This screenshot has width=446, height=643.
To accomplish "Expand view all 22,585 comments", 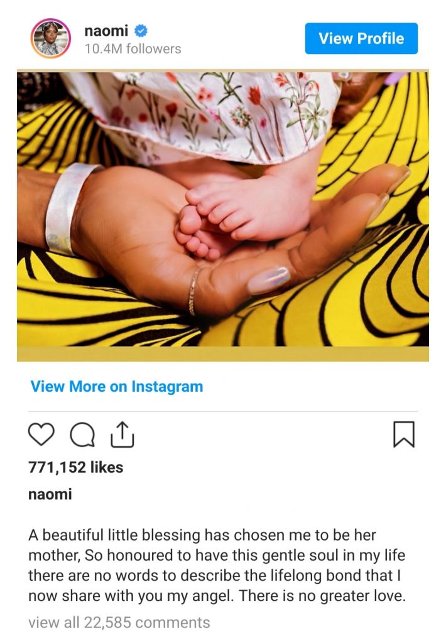I will (119, 623).
